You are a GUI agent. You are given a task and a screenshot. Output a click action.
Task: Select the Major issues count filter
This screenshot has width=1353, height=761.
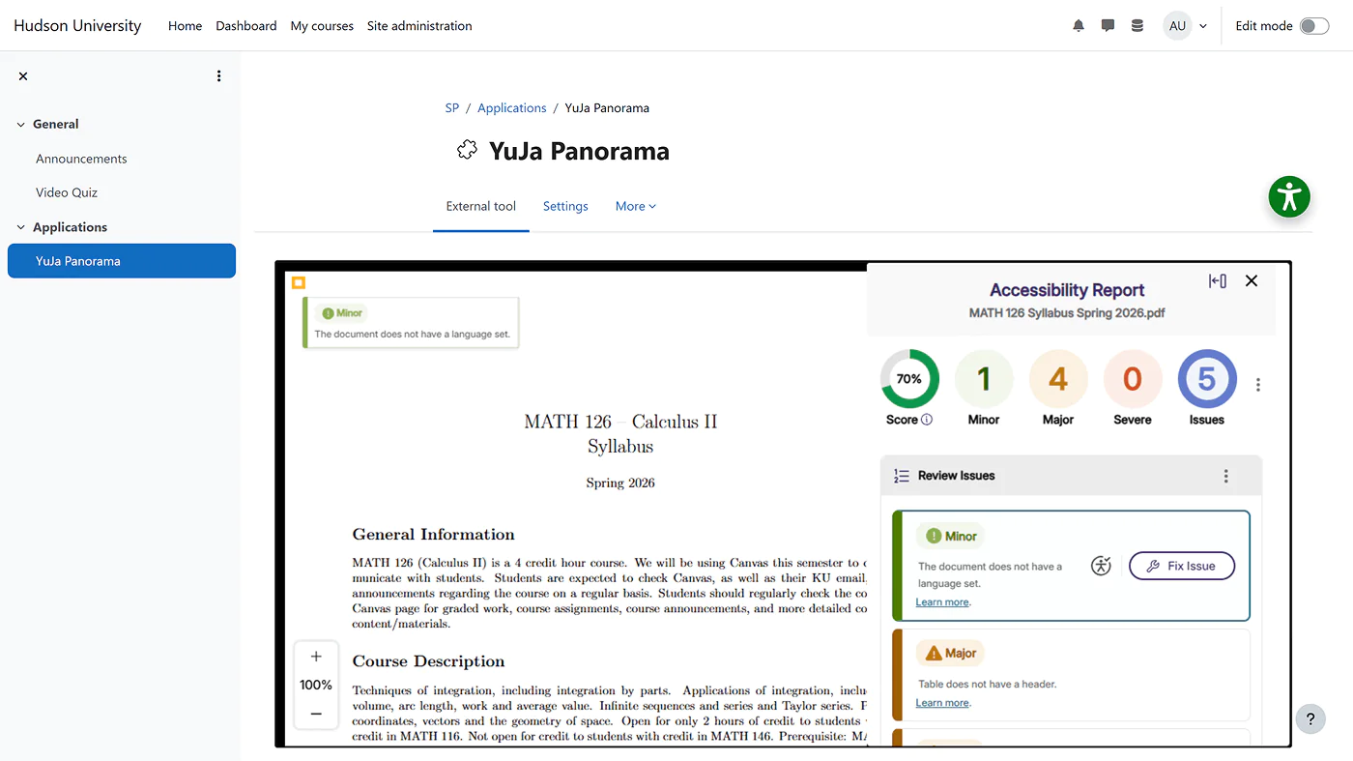1058,379
